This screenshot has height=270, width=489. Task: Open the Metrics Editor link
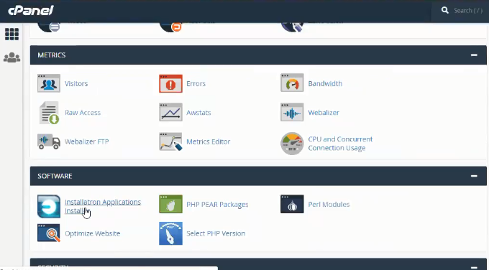[x=209, y=141]
